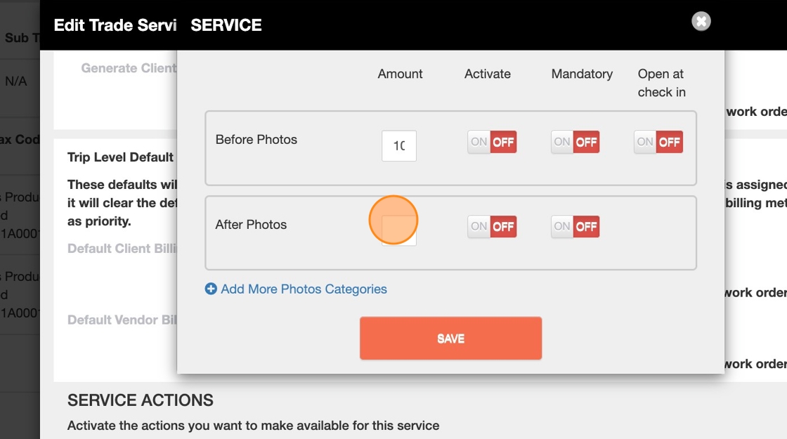The height and width of the screenshot is (439, 787).
Task: Click the SERVICE ACTIONS section heading
Action: [141, 400]
